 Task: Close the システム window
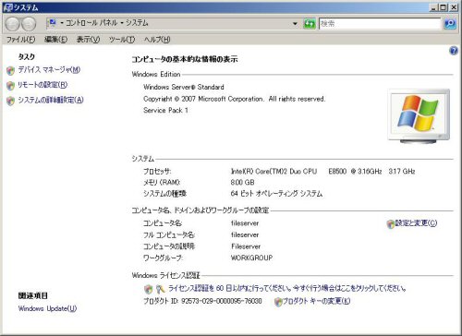pos(453,7)
